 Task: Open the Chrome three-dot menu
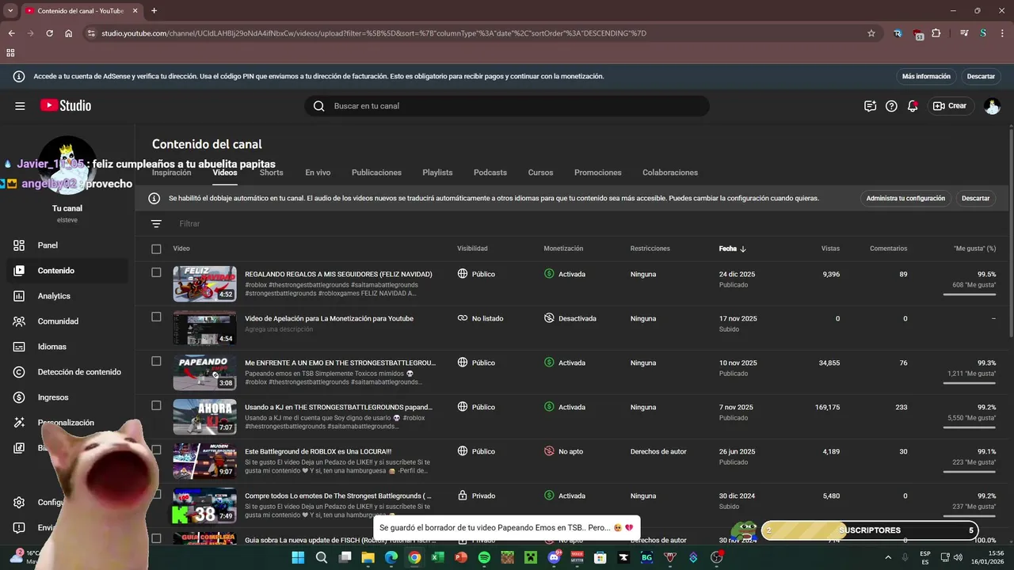tap(1001, 33)
